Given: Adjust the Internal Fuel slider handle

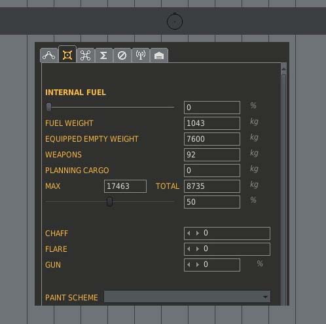Looking at the screenshot, I should [49, 107].
